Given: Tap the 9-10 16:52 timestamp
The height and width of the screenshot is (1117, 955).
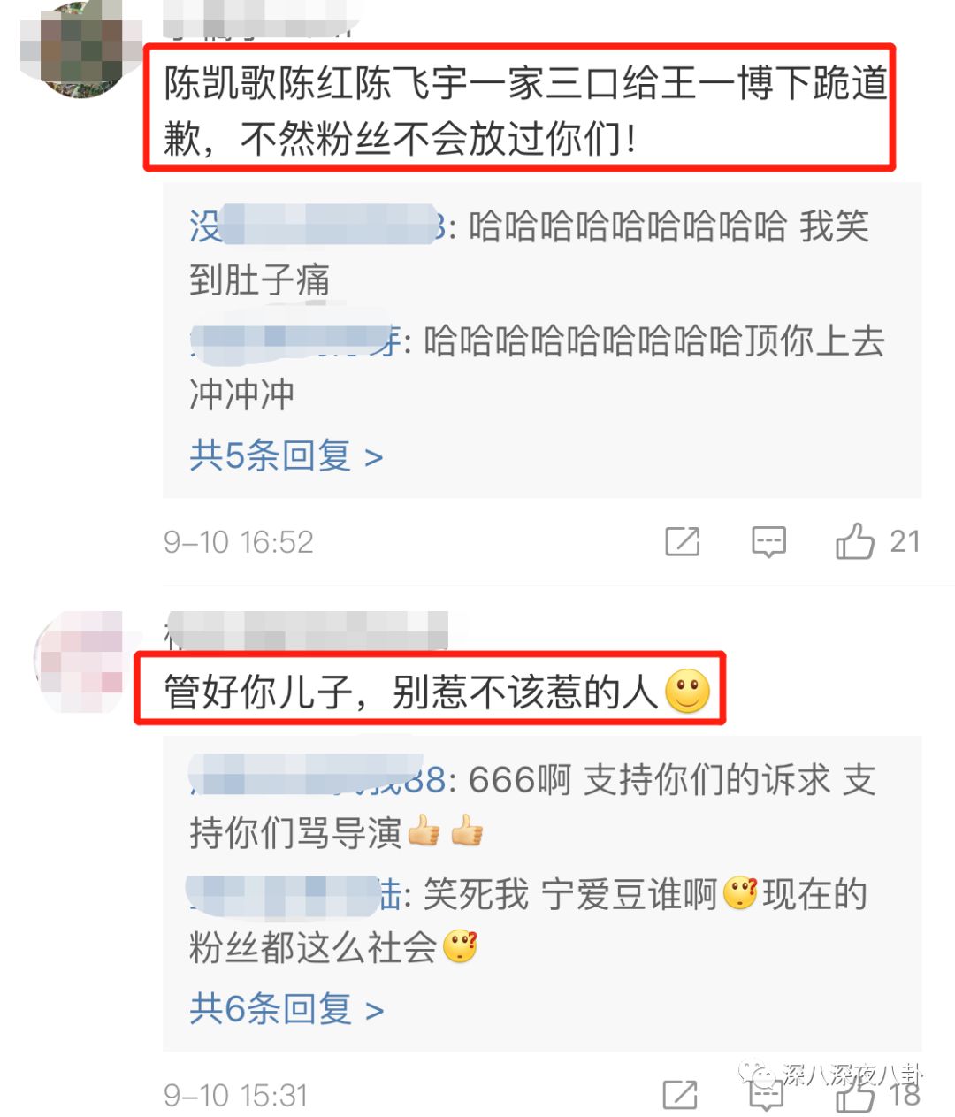Looking at the screenshot, I should 239,541.
